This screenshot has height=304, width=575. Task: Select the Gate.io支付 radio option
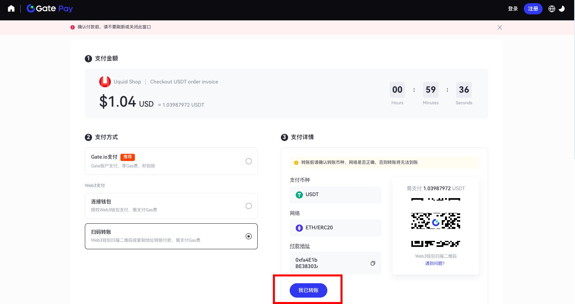click(x=248, y=161)
